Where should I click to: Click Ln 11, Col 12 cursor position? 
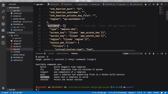(x=118, y=93)
